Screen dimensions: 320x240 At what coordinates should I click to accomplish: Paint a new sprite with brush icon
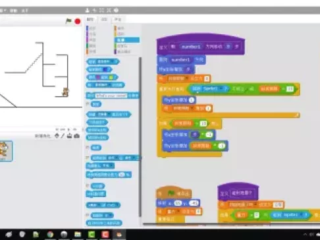[x=63, y=136]
